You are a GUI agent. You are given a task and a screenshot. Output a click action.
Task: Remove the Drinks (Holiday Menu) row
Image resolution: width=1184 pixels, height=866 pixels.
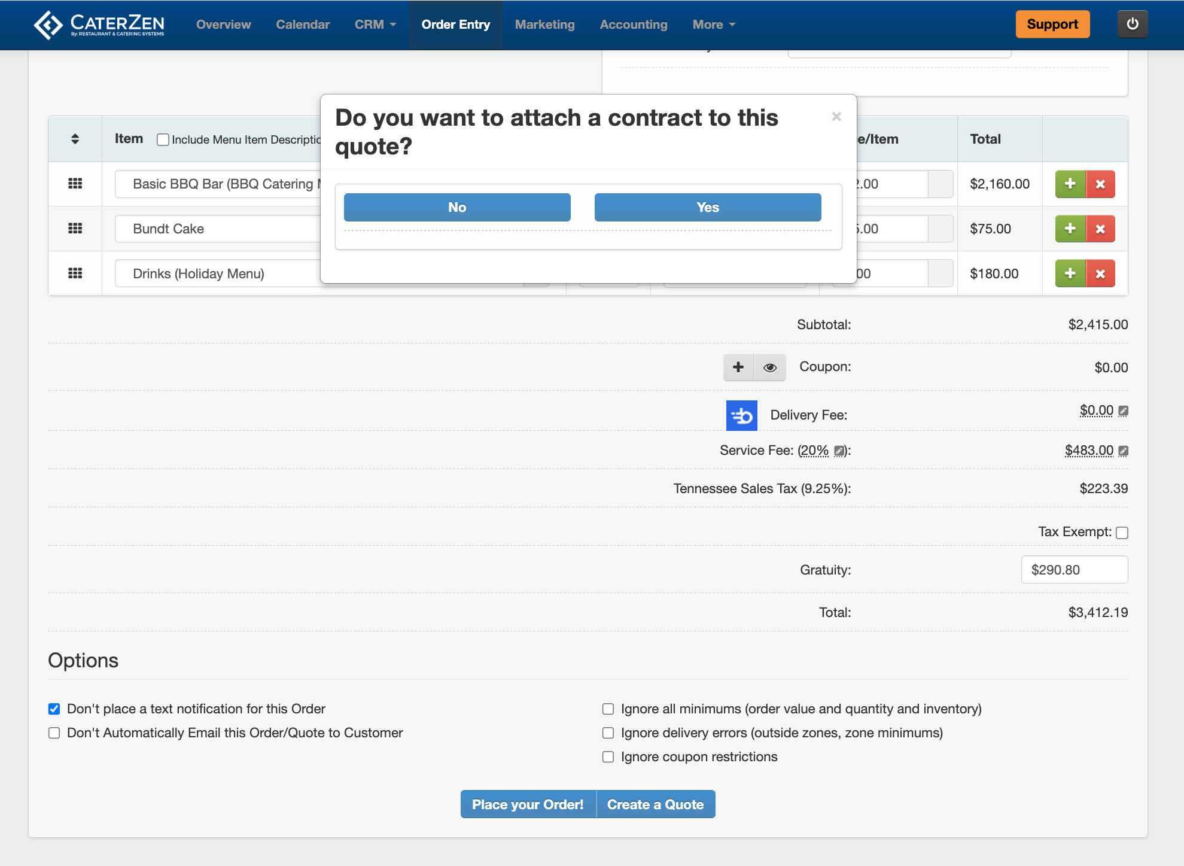1100,274
